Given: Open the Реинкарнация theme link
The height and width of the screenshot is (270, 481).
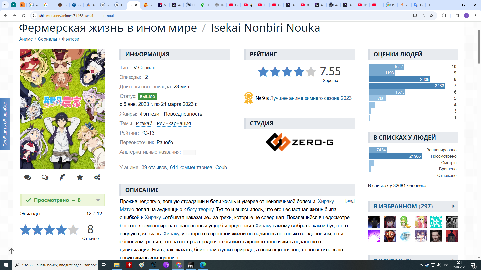Looking at the screenshot, I should (174, 124).
